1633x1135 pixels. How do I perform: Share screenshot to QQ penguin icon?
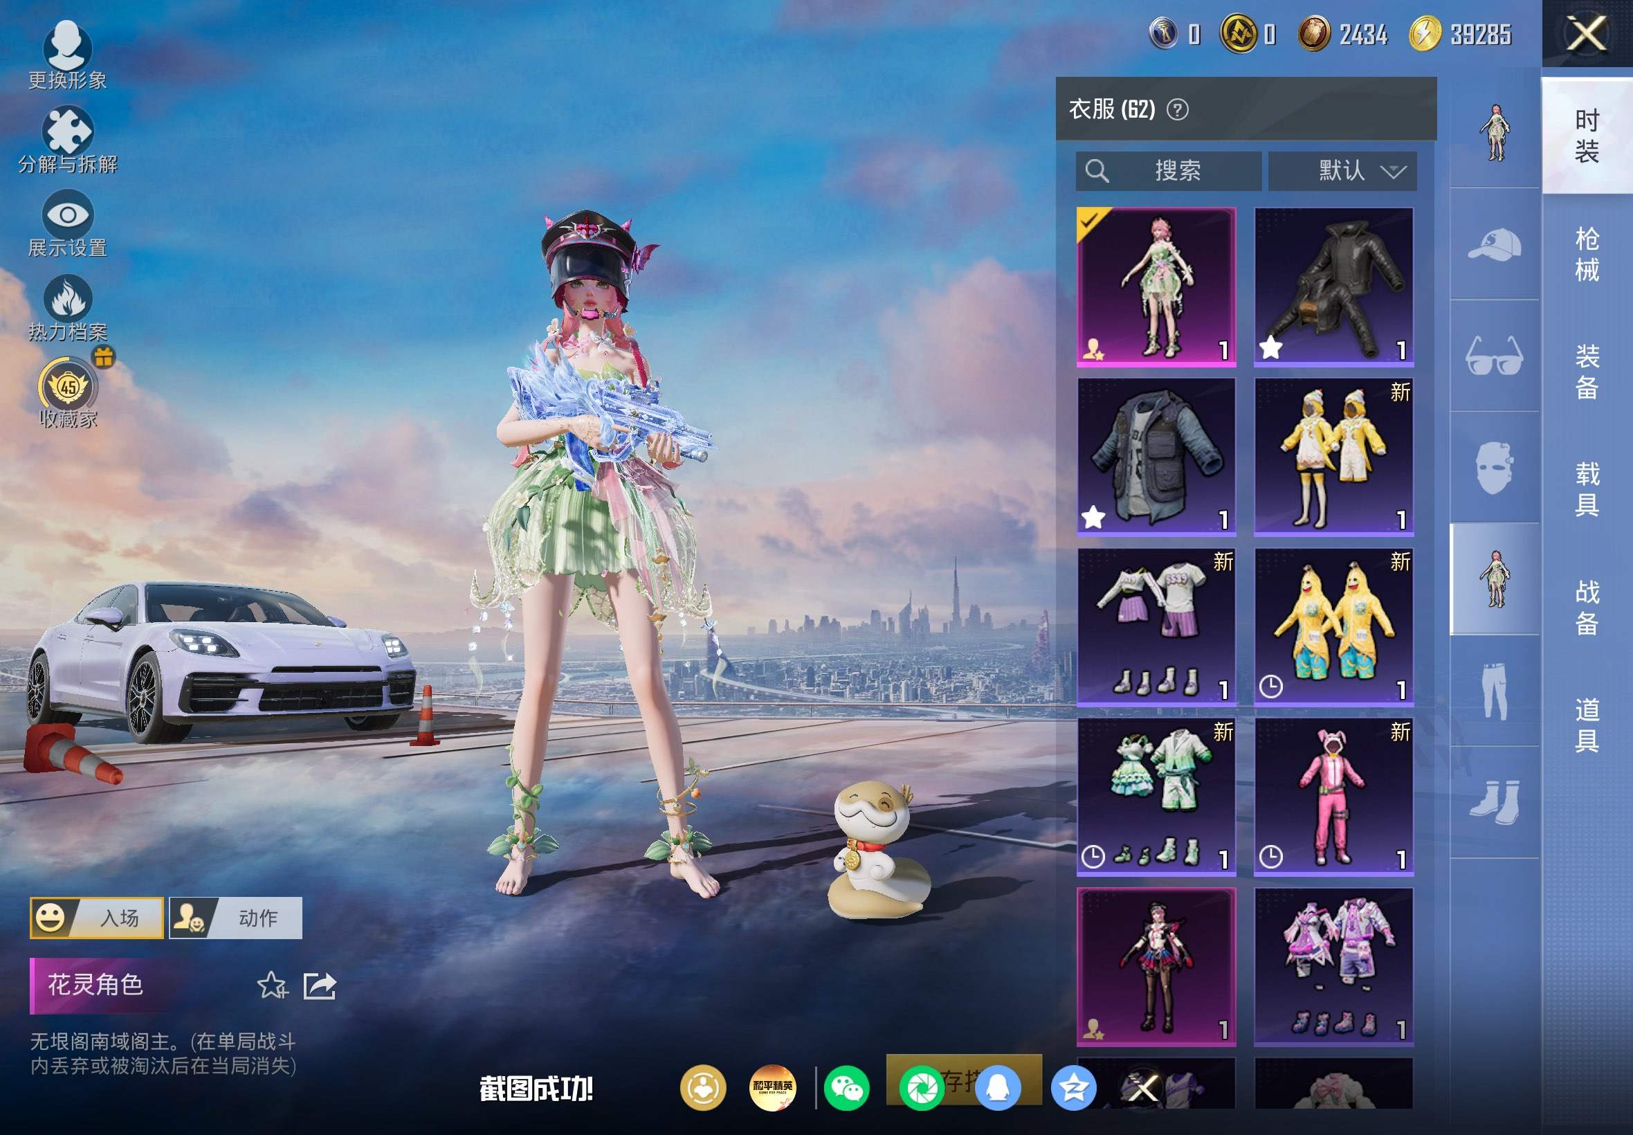pos(998,1087)
